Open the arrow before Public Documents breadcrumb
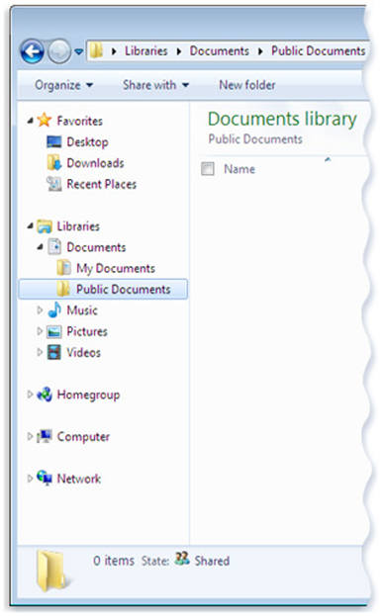 [260, 51]
